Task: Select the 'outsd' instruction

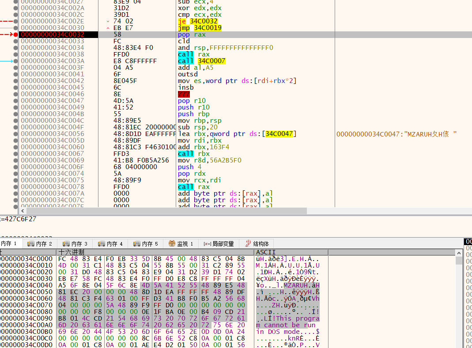Action: click(x=188, y=74)
